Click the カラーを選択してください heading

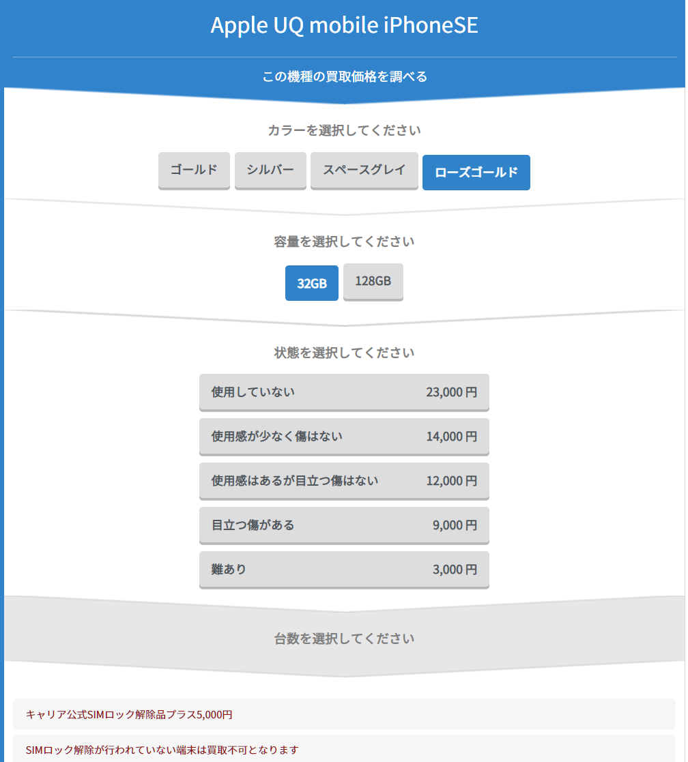click(x=344, y=130)
